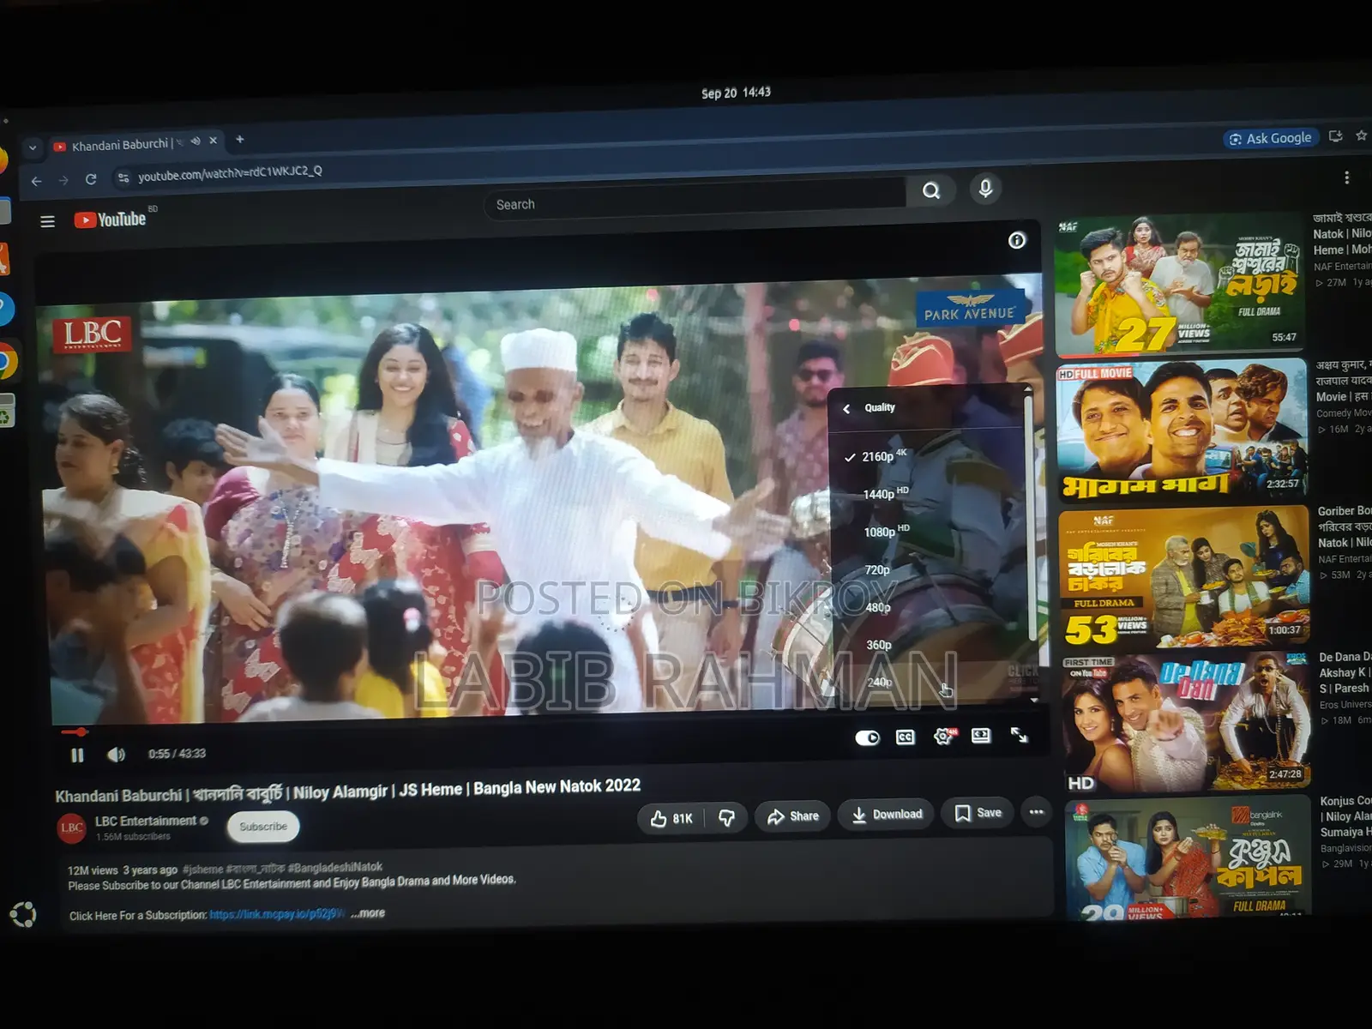Click the search magnifier button
Image resolution: width=1372 pixels, height=1029 pixels.
pos(931,190)
